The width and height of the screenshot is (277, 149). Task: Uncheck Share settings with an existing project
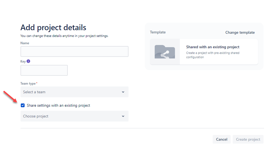(22, 106)
